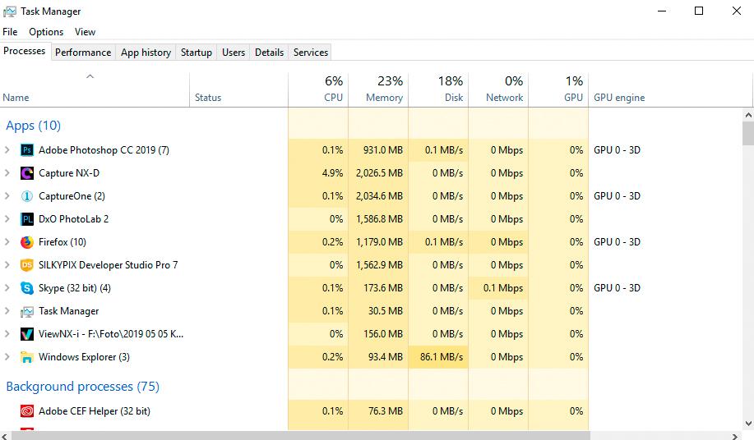Click the Task Manager title bar icon
The image size is (754, 440).
[10, 11]
